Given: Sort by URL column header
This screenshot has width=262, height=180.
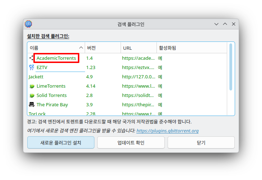Looking at the screenshot, I should tap(139, 48).
